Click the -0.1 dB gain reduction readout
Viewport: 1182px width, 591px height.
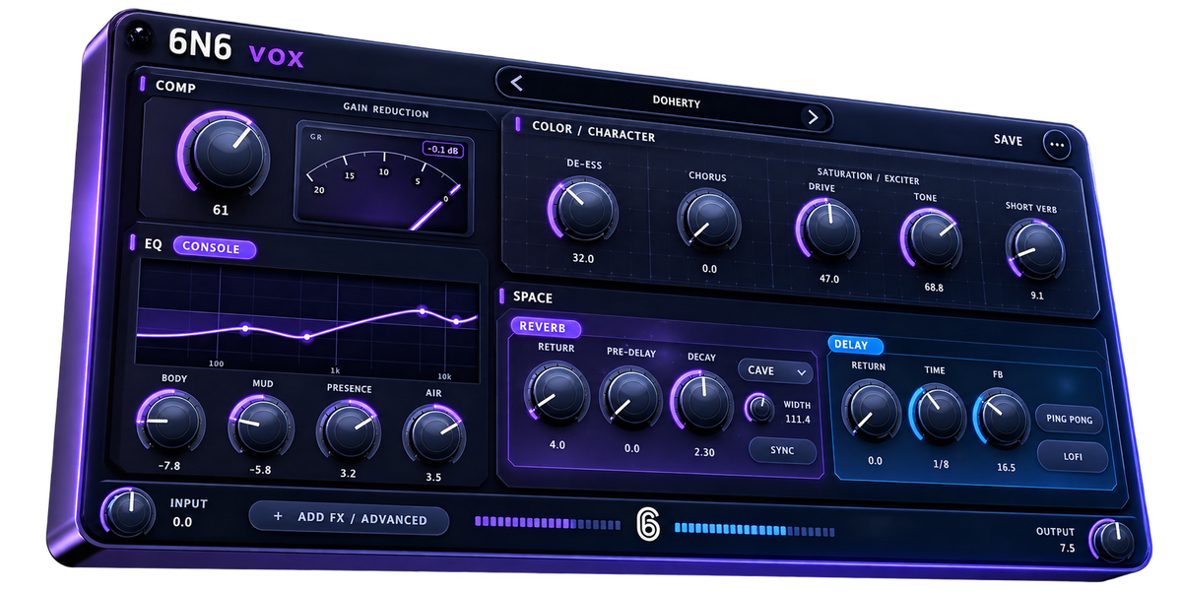[x=444, y=150]
